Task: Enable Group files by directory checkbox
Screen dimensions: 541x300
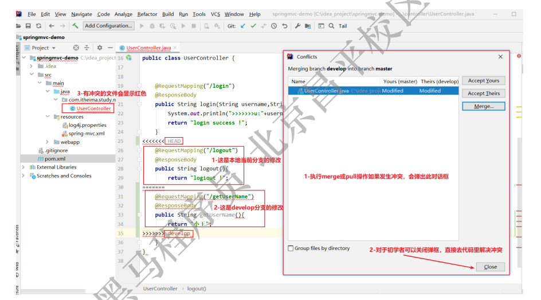Action: (291, 248)
